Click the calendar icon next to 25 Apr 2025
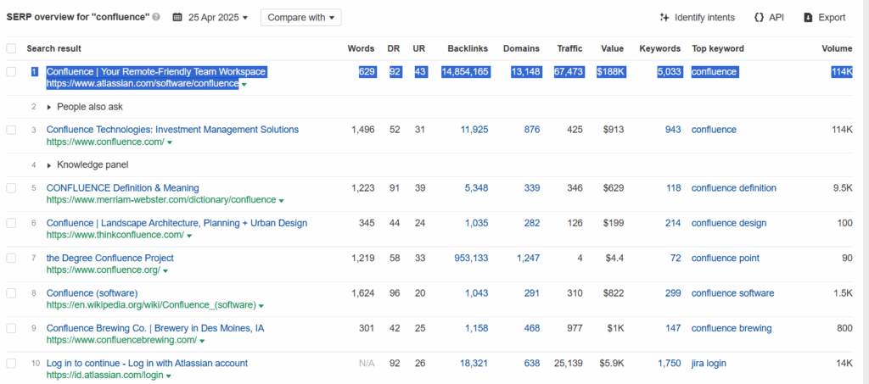Viewport: 869px width, 384px height. pos(177,17)
